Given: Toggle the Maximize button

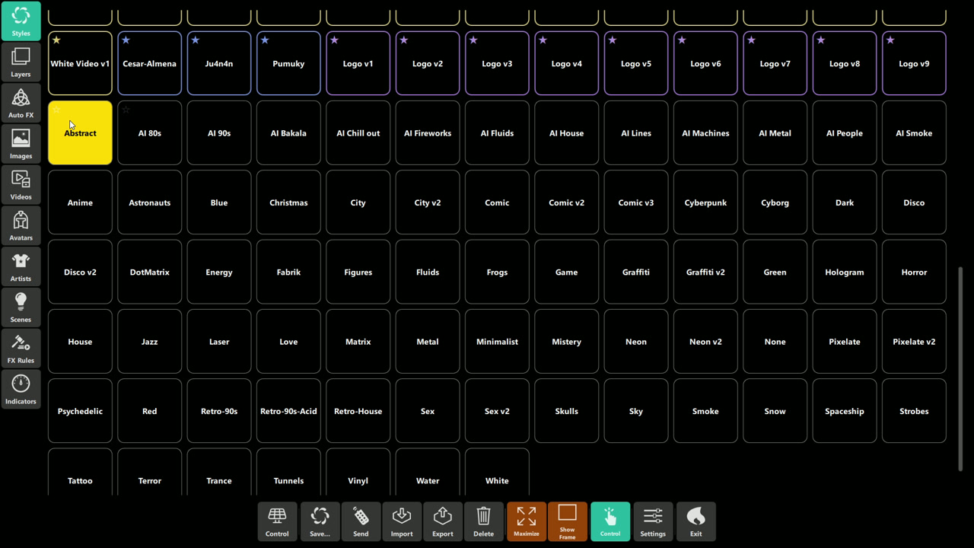Looking at the screenshot, I should 527,521.
